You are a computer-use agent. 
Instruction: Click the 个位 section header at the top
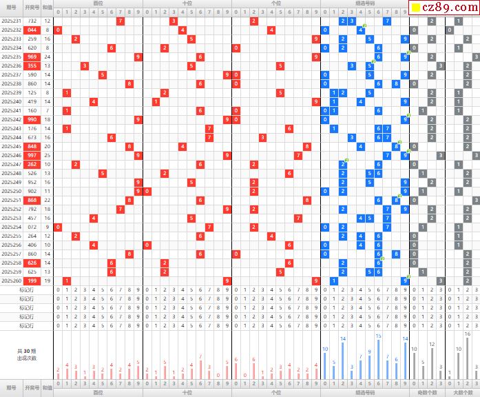coord(276,3)
